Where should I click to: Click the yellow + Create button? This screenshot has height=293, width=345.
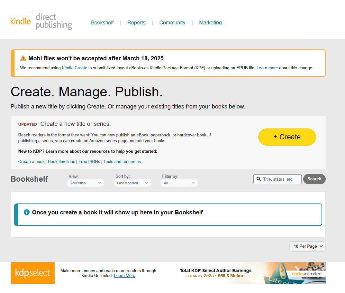(287, 137)
